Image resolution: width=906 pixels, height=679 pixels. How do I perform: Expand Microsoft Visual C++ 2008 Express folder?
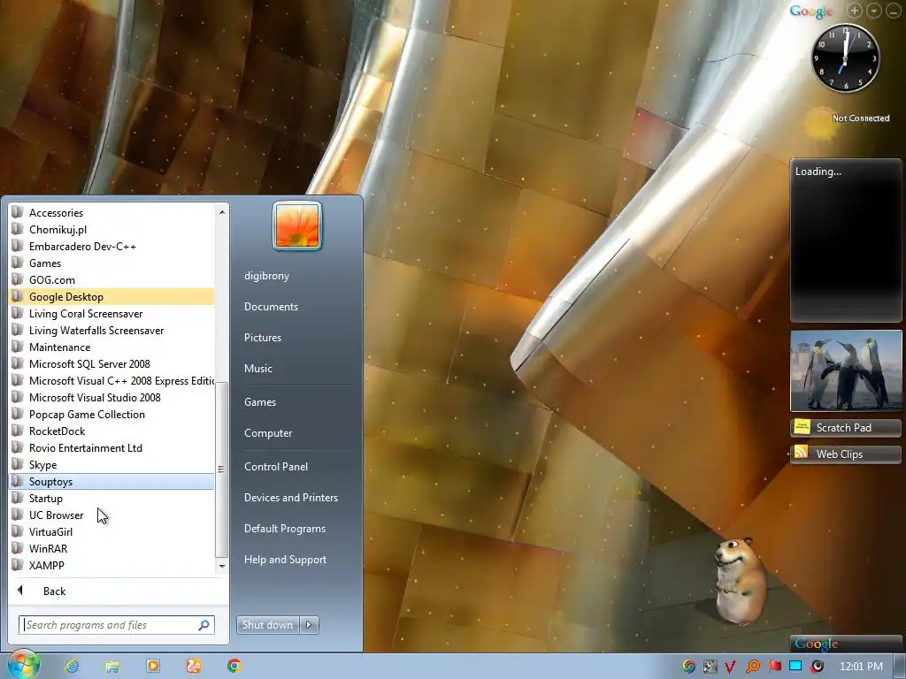(x=111, y=380)
